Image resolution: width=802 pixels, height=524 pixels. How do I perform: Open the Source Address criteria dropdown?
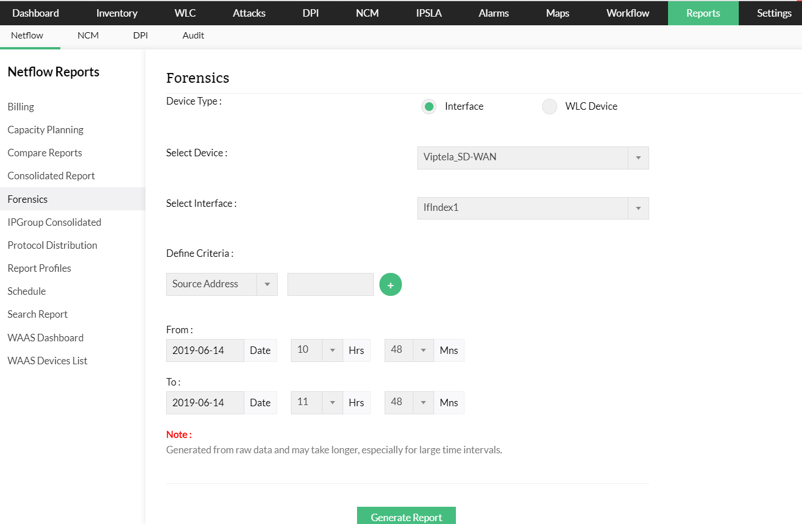click(221, 284)
